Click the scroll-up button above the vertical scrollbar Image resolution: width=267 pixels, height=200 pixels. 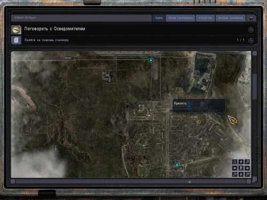(255, 53)
